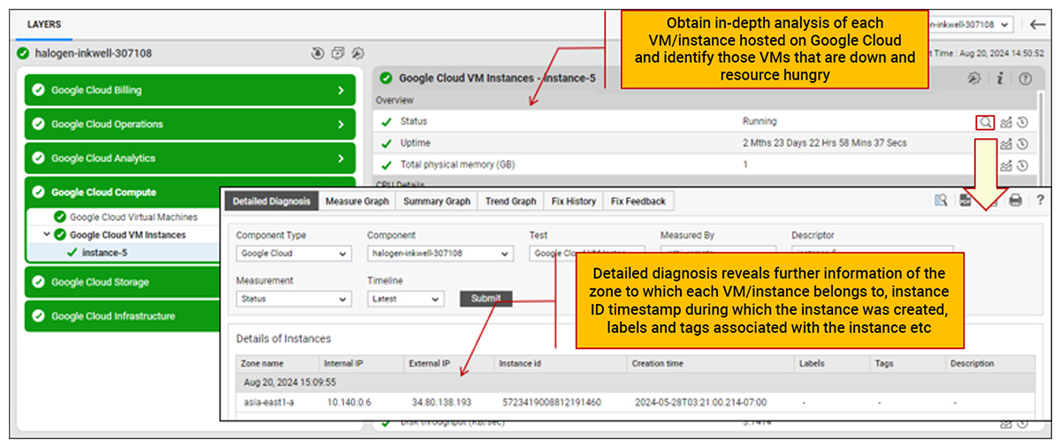Click the external IP 34.80.138.193 cell
The width and height of the screenshot is (1061, 448).
point(442,402)
